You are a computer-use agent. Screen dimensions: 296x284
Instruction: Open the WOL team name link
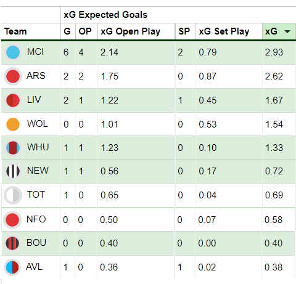(37, 124)
